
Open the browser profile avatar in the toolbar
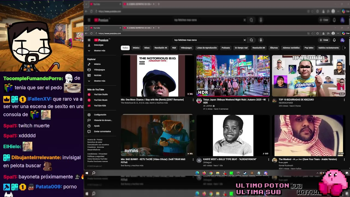(333, 33)
